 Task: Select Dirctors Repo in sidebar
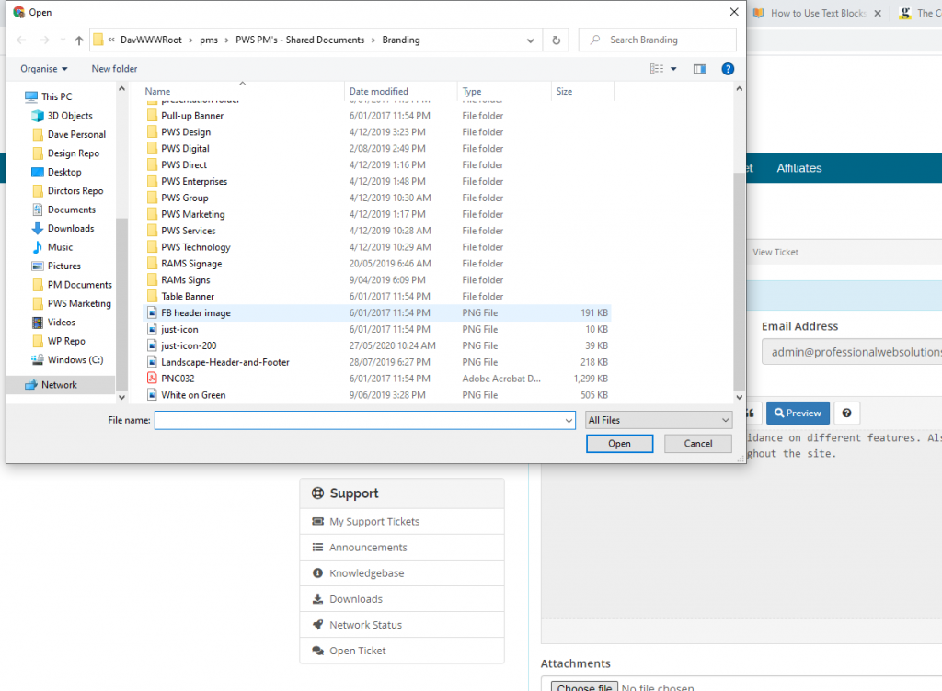tap(75, 191)
